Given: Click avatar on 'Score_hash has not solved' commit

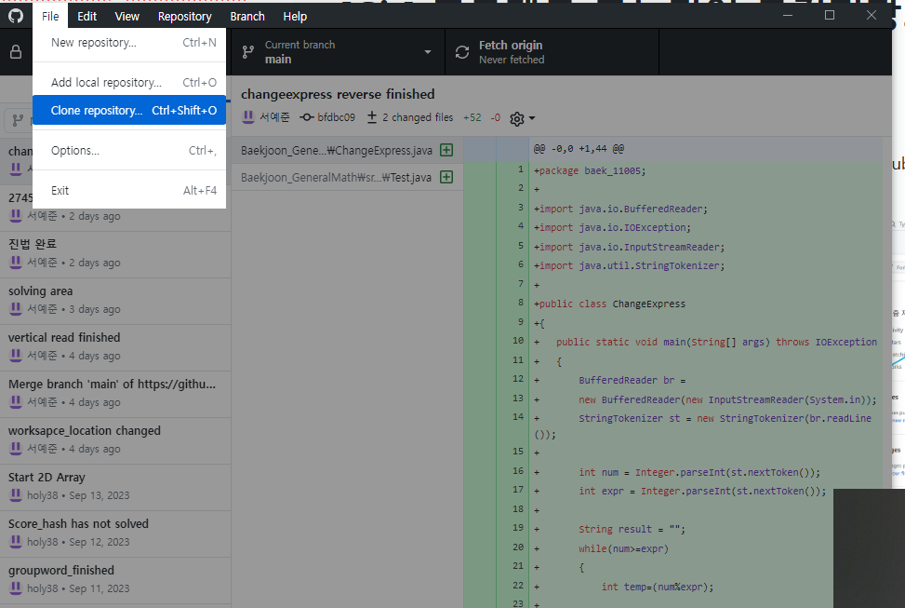Looking at the screenshot, I should click(x=16, y=542).
